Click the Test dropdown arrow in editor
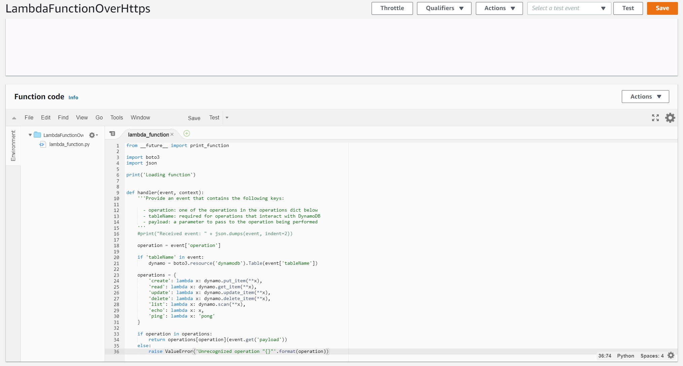Viewport: 683px width, 366px height. (227, 117)
